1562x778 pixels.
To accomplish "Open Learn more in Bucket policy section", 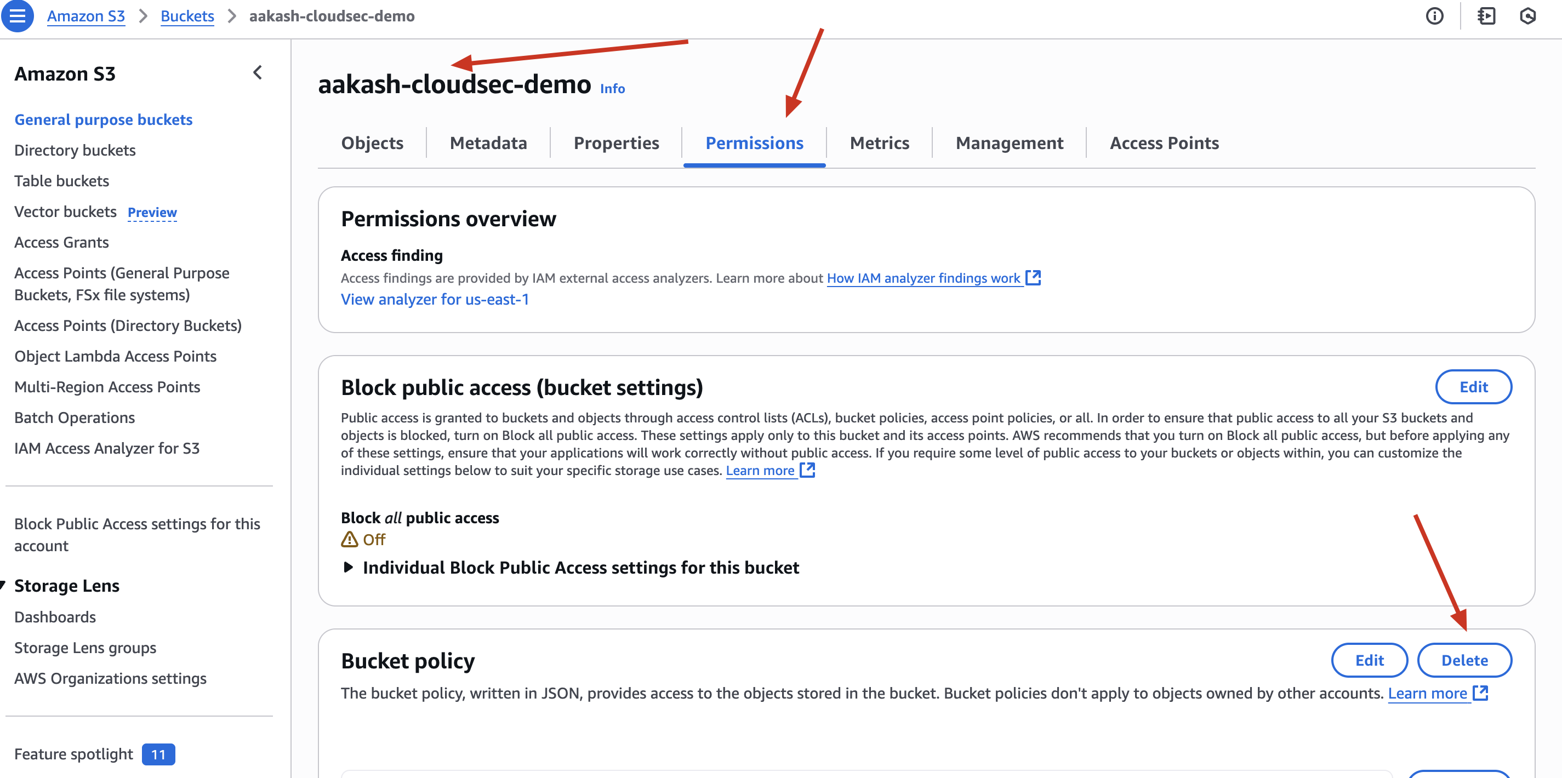I will 1427,693.
